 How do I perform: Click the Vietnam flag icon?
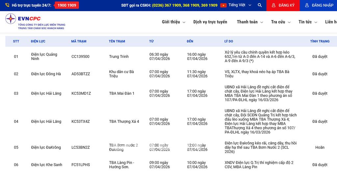(x=223, y=5)
